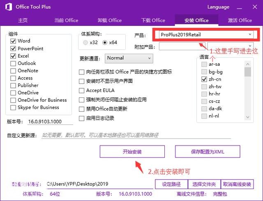This screenshot has height=201, width=263.
Task: Check the Accept EULA option
Action: (x=81, y=90)
